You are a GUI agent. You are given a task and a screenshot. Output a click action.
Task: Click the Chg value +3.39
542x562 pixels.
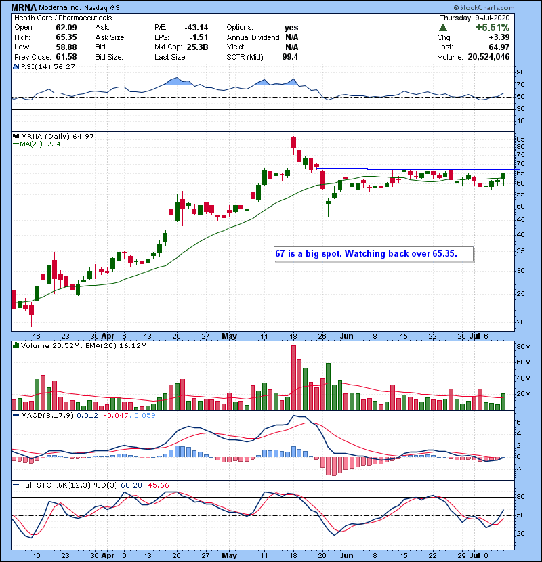499,37
